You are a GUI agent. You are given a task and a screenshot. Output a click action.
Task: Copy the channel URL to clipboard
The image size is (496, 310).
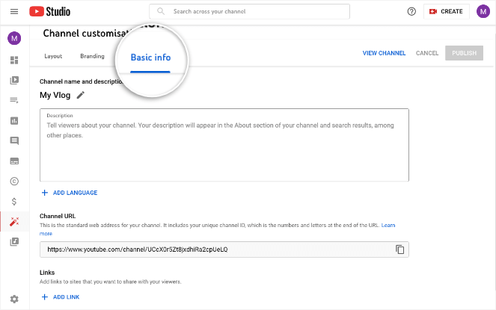(x=399, y=249)
